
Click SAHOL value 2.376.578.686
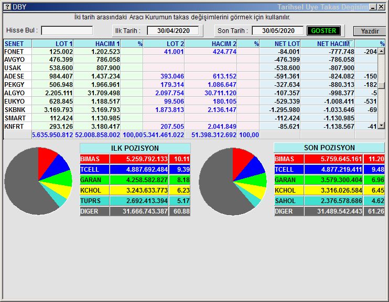pyautogui.click(x=333, y=200)
